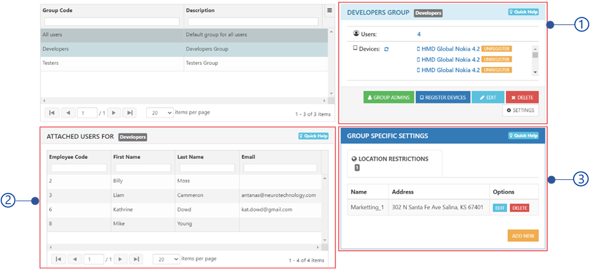Viewport: 591px width, 270px height.
Task: Open Quick Help in Developers Group panel
Action: coord(523,12)
